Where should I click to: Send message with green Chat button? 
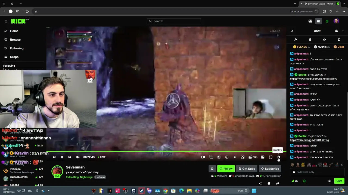(x=339, y=181)
